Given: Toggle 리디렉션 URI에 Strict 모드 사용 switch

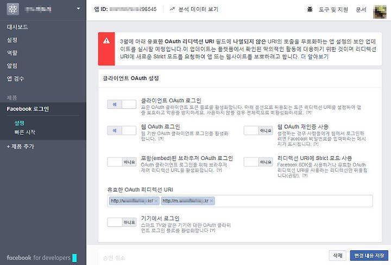Looking at the screenshot, I should pos(258,162).
